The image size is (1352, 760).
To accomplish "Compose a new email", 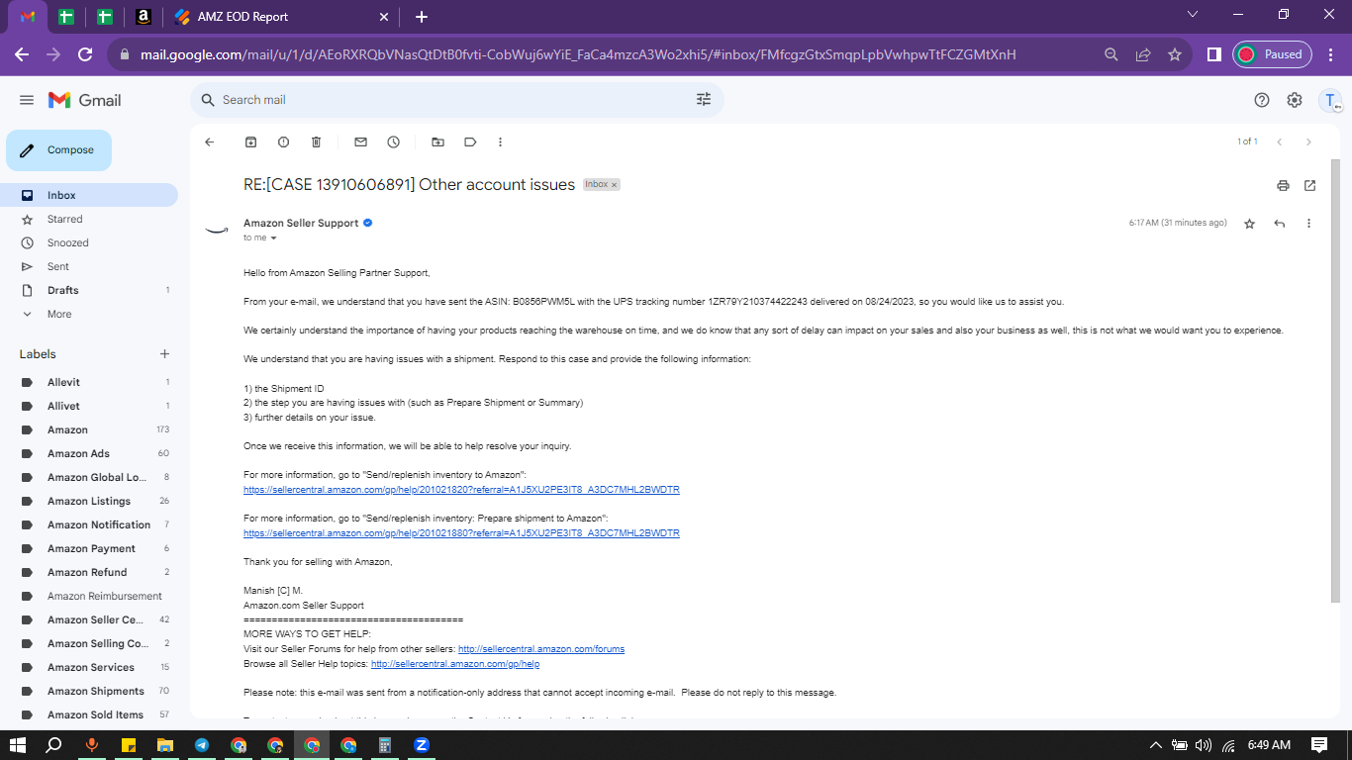I will pos(59,150).
